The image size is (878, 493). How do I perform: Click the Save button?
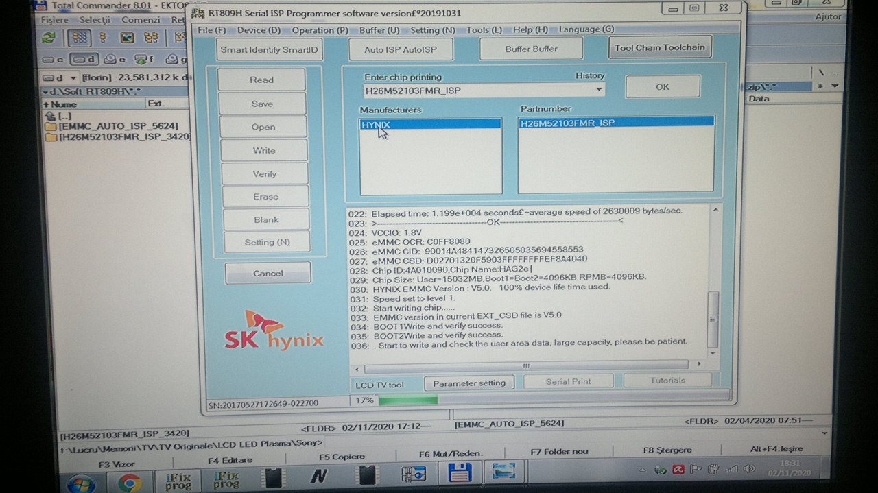[262, 104]
